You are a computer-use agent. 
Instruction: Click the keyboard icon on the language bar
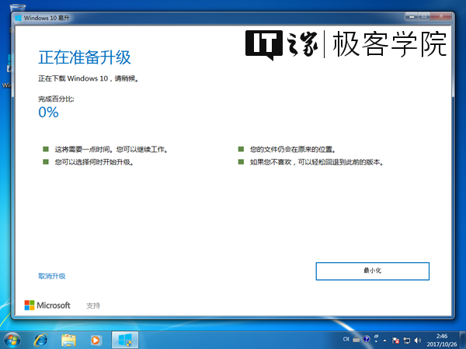click(356, 339)
